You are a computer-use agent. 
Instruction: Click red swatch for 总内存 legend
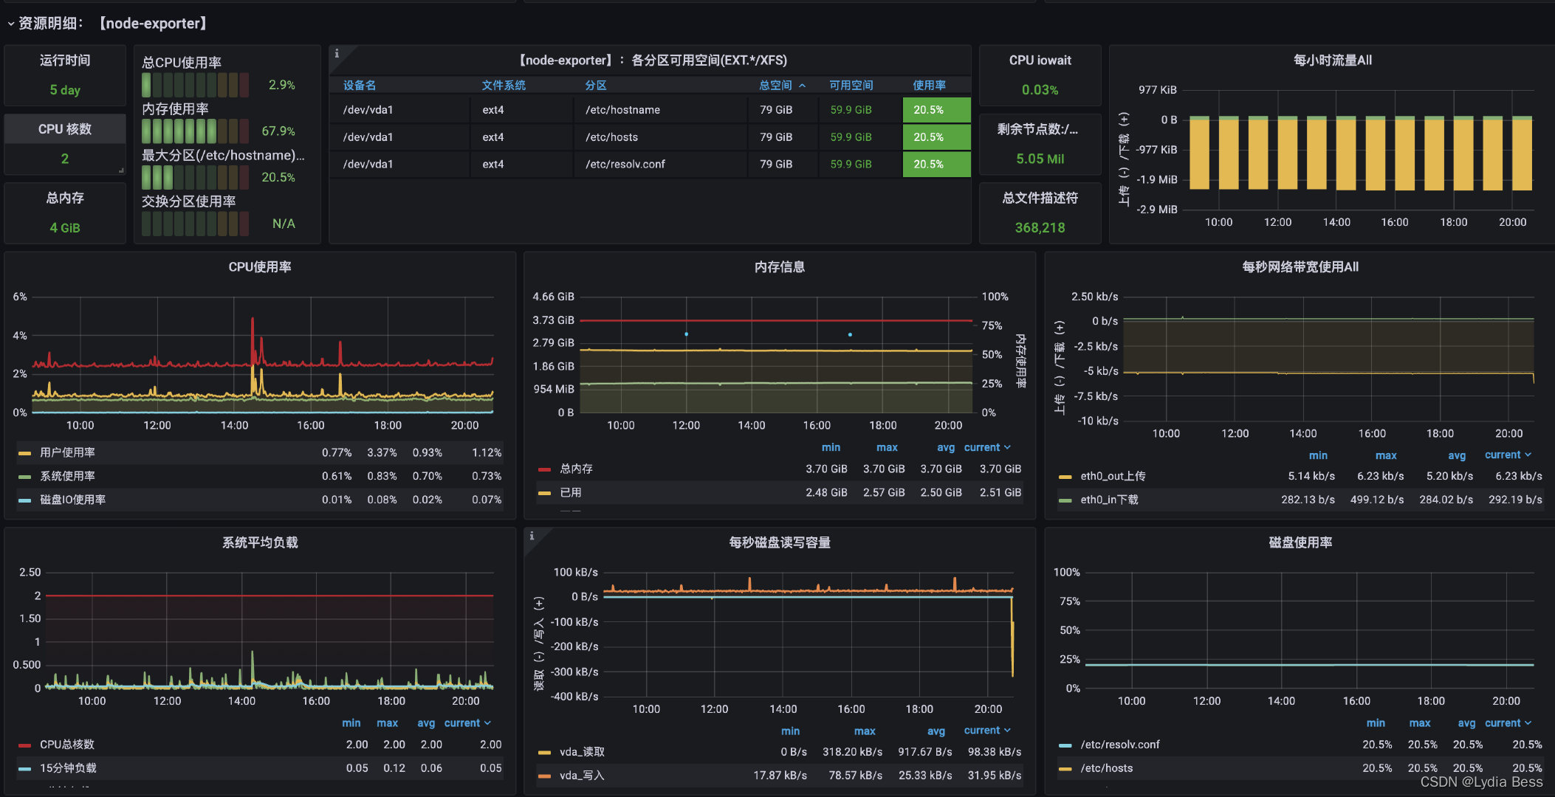click(544, 469)
